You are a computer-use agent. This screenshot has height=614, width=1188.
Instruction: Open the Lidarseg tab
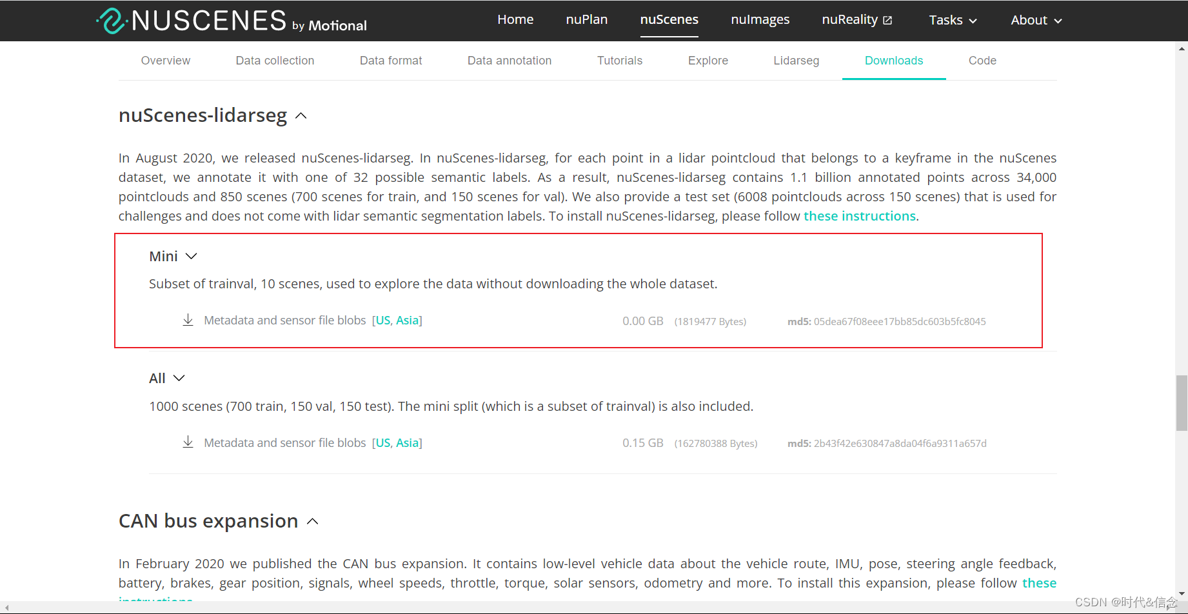pos(797,61)
